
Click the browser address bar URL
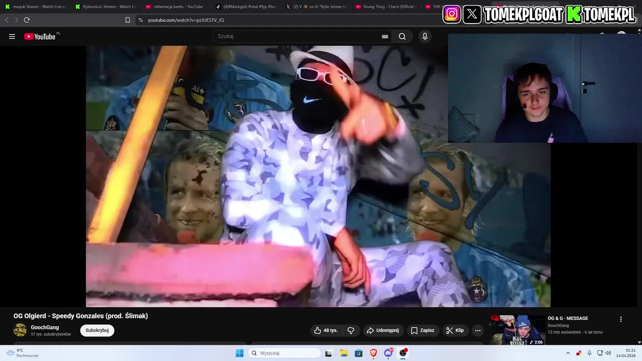tap(186, 20)
